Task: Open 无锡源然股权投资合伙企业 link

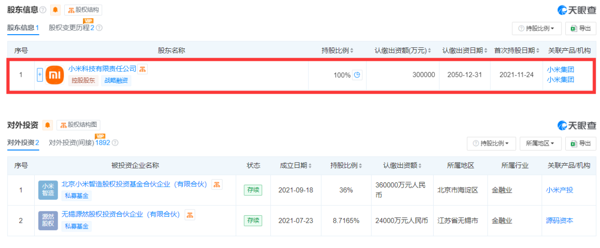Action: (x=121, y=214)
